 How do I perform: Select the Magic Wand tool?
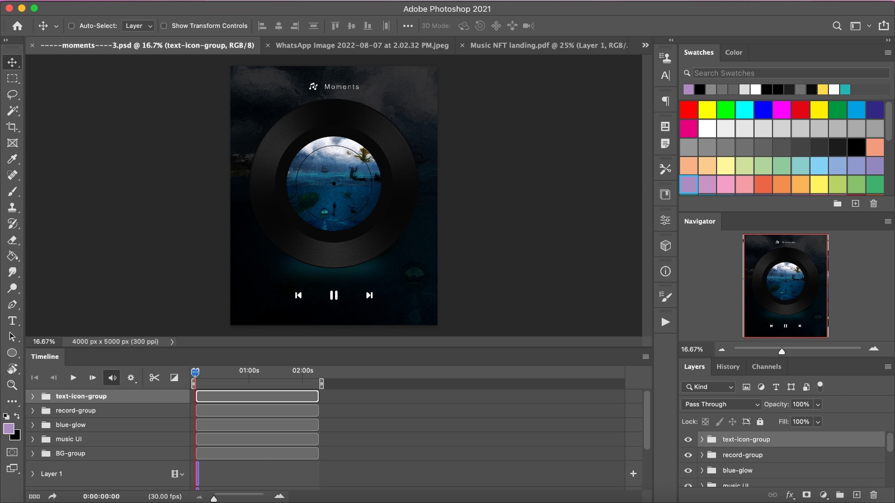12,111
